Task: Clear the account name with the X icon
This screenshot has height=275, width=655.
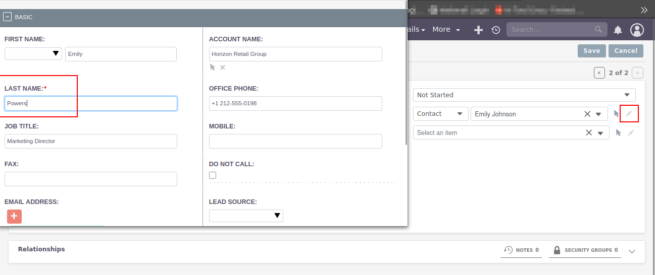Action: pos(223,67)
